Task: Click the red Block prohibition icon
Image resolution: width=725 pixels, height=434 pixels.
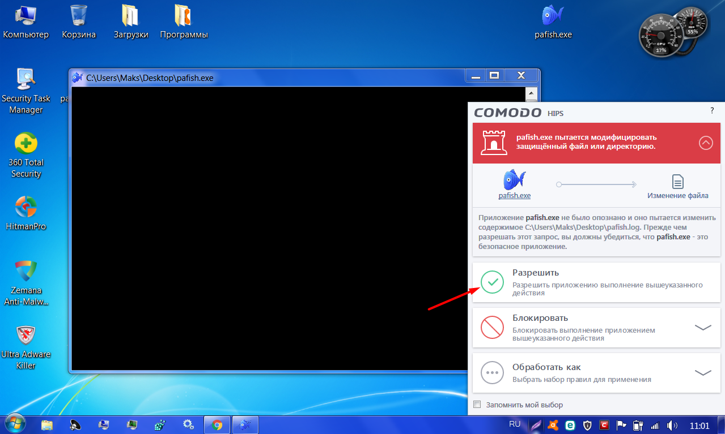Action: pyautogui.click(x=492, y=327)
